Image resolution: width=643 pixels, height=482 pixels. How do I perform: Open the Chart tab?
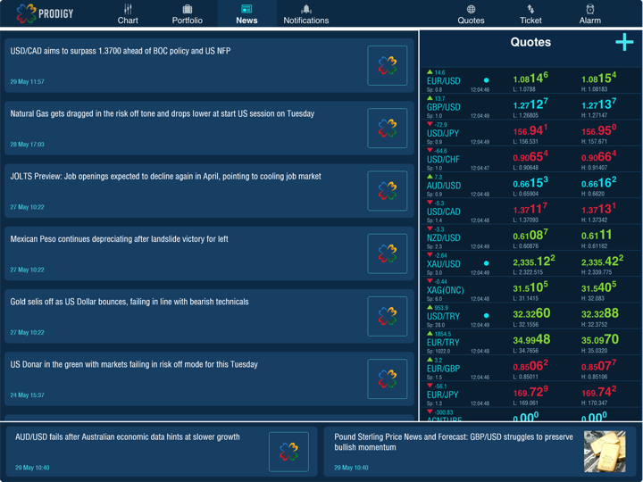tap(128, 14)
